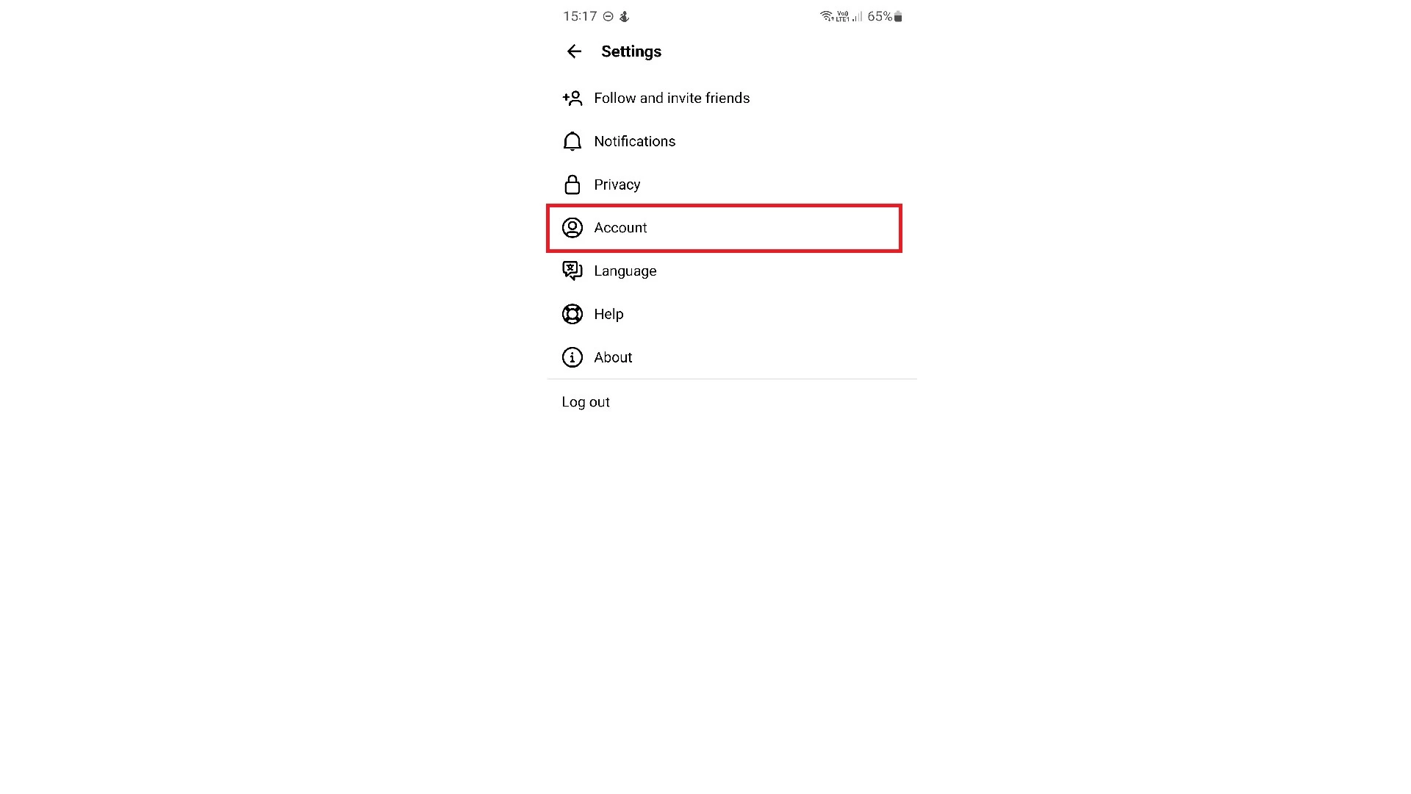Tap the Settings page title
1411x794 pixels.
631,51
